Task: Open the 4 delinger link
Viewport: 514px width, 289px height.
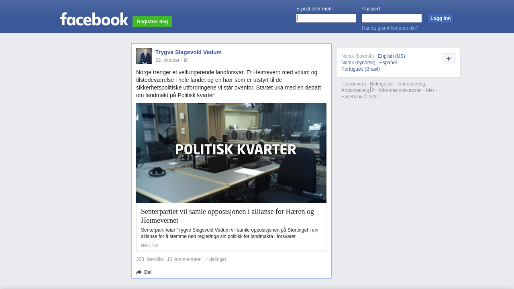Action: [216, 259]
